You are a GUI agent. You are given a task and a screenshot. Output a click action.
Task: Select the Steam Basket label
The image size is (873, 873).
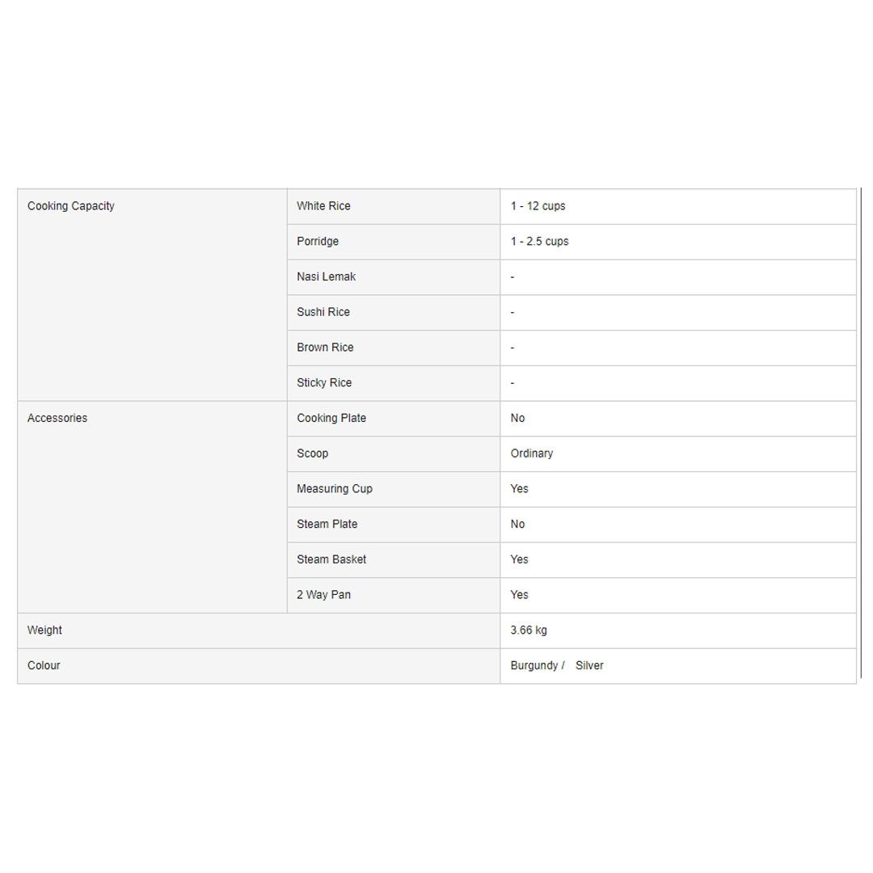[331, 559]
